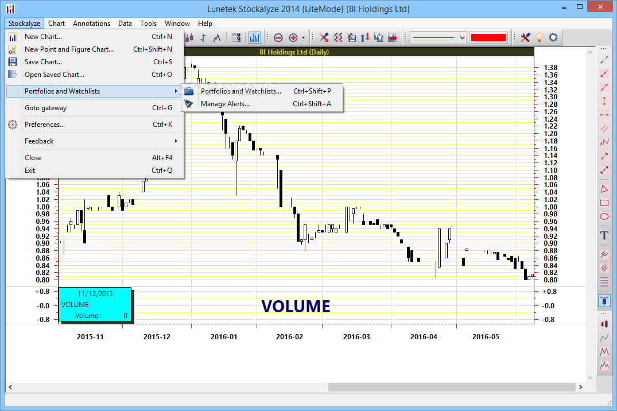
Task: Click the cyan VOLUME info box
Action: pos(95,304)
